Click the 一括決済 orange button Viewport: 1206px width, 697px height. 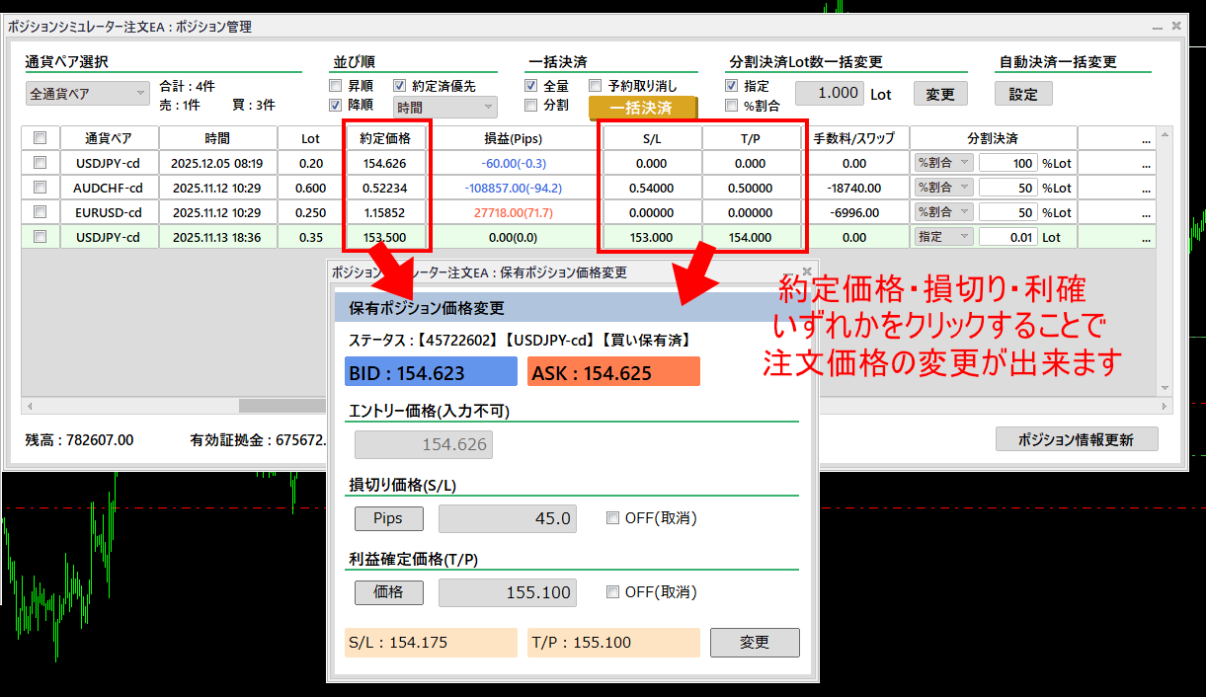pos(642,108)
